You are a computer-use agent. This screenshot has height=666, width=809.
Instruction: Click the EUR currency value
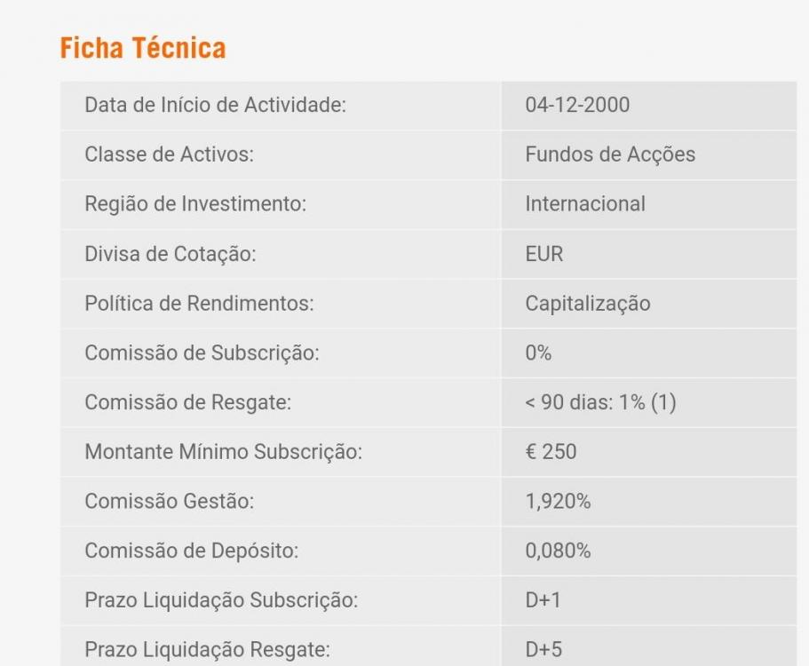coord(544,254)
